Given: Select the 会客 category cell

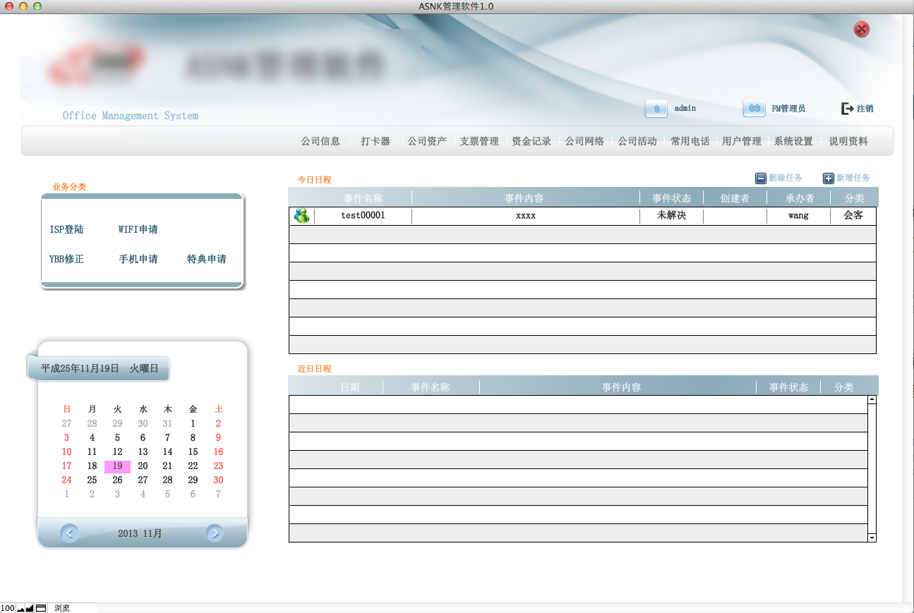Looking at the screenshot, I should click(x=853, y=215).
